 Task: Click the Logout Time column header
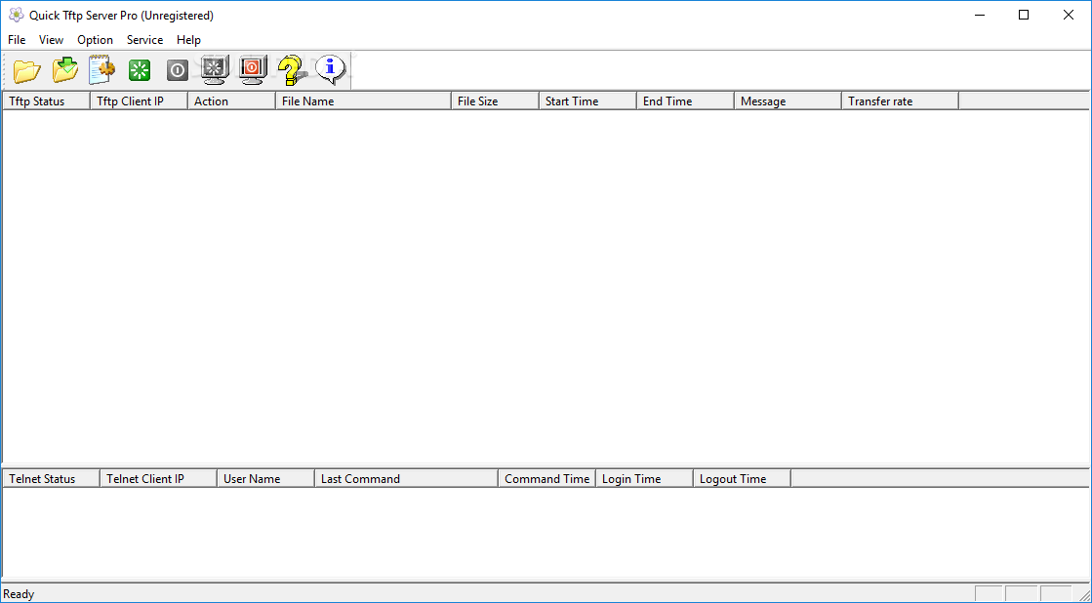pyautogui.click(x=743, y=478)
